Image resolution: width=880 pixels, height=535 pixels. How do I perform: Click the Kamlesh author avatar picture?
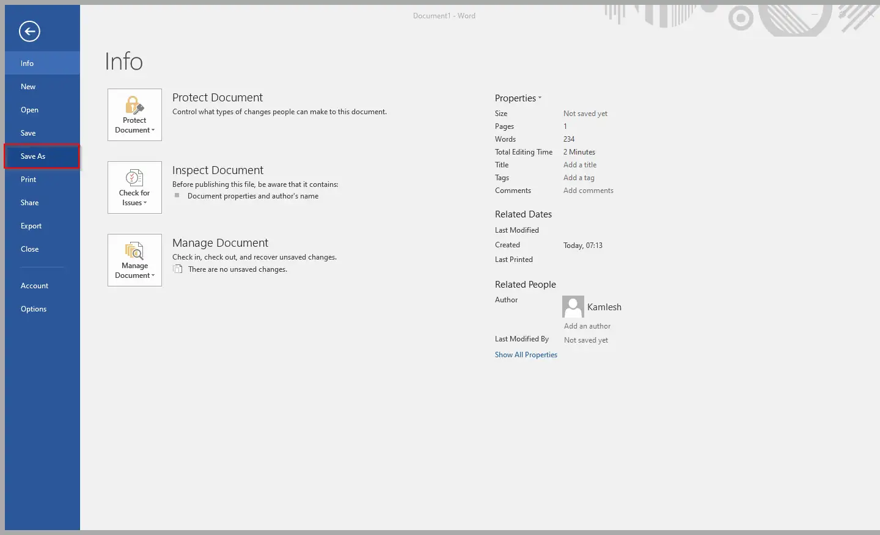click(573, 307)
